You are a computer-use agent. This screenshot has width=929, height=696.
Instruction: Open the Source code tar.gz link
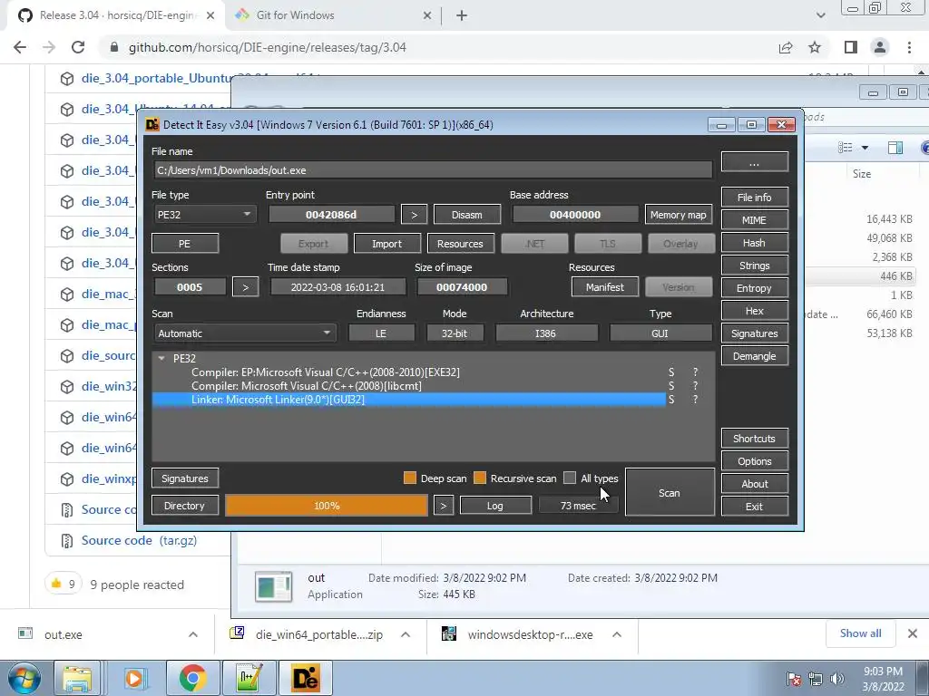coord(139,540)
